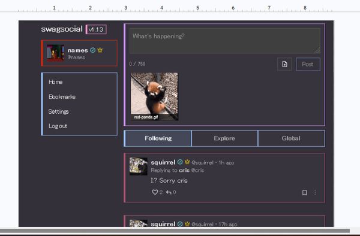Click the resize grip of the text box
360x236 pixels.
pos(317,50)
